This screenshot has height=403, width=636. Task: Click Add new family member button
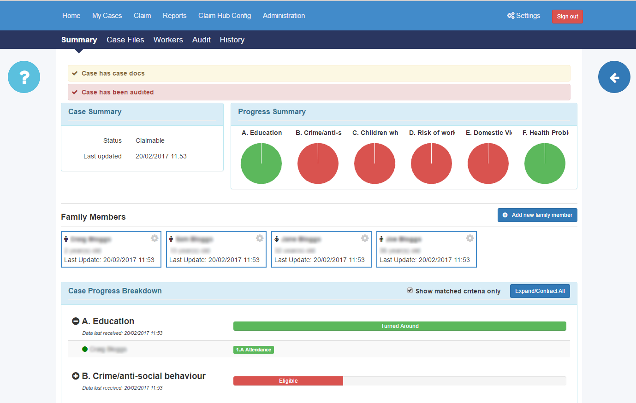coord(537,215)
